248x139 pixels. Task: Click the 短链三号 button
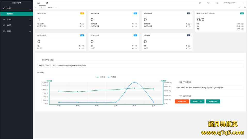click(213, 101)
